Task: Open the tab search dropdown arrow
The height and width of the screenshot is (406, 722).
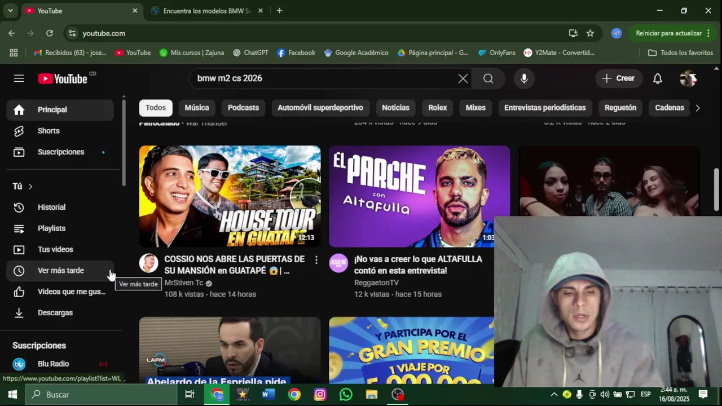Action: tap(10, 11)
